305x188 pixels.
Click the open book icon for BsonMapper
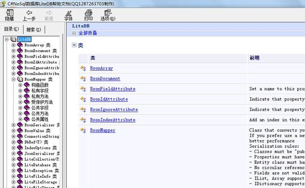(20, 79)
